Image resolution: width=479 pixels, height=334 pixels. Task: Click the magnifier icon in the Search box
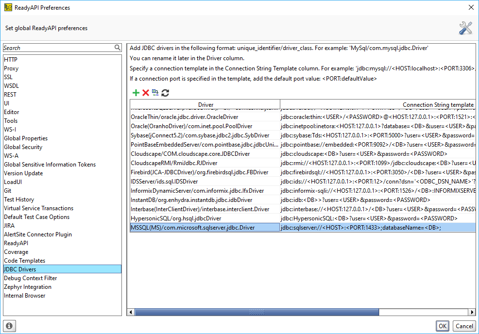coord(118,48)
